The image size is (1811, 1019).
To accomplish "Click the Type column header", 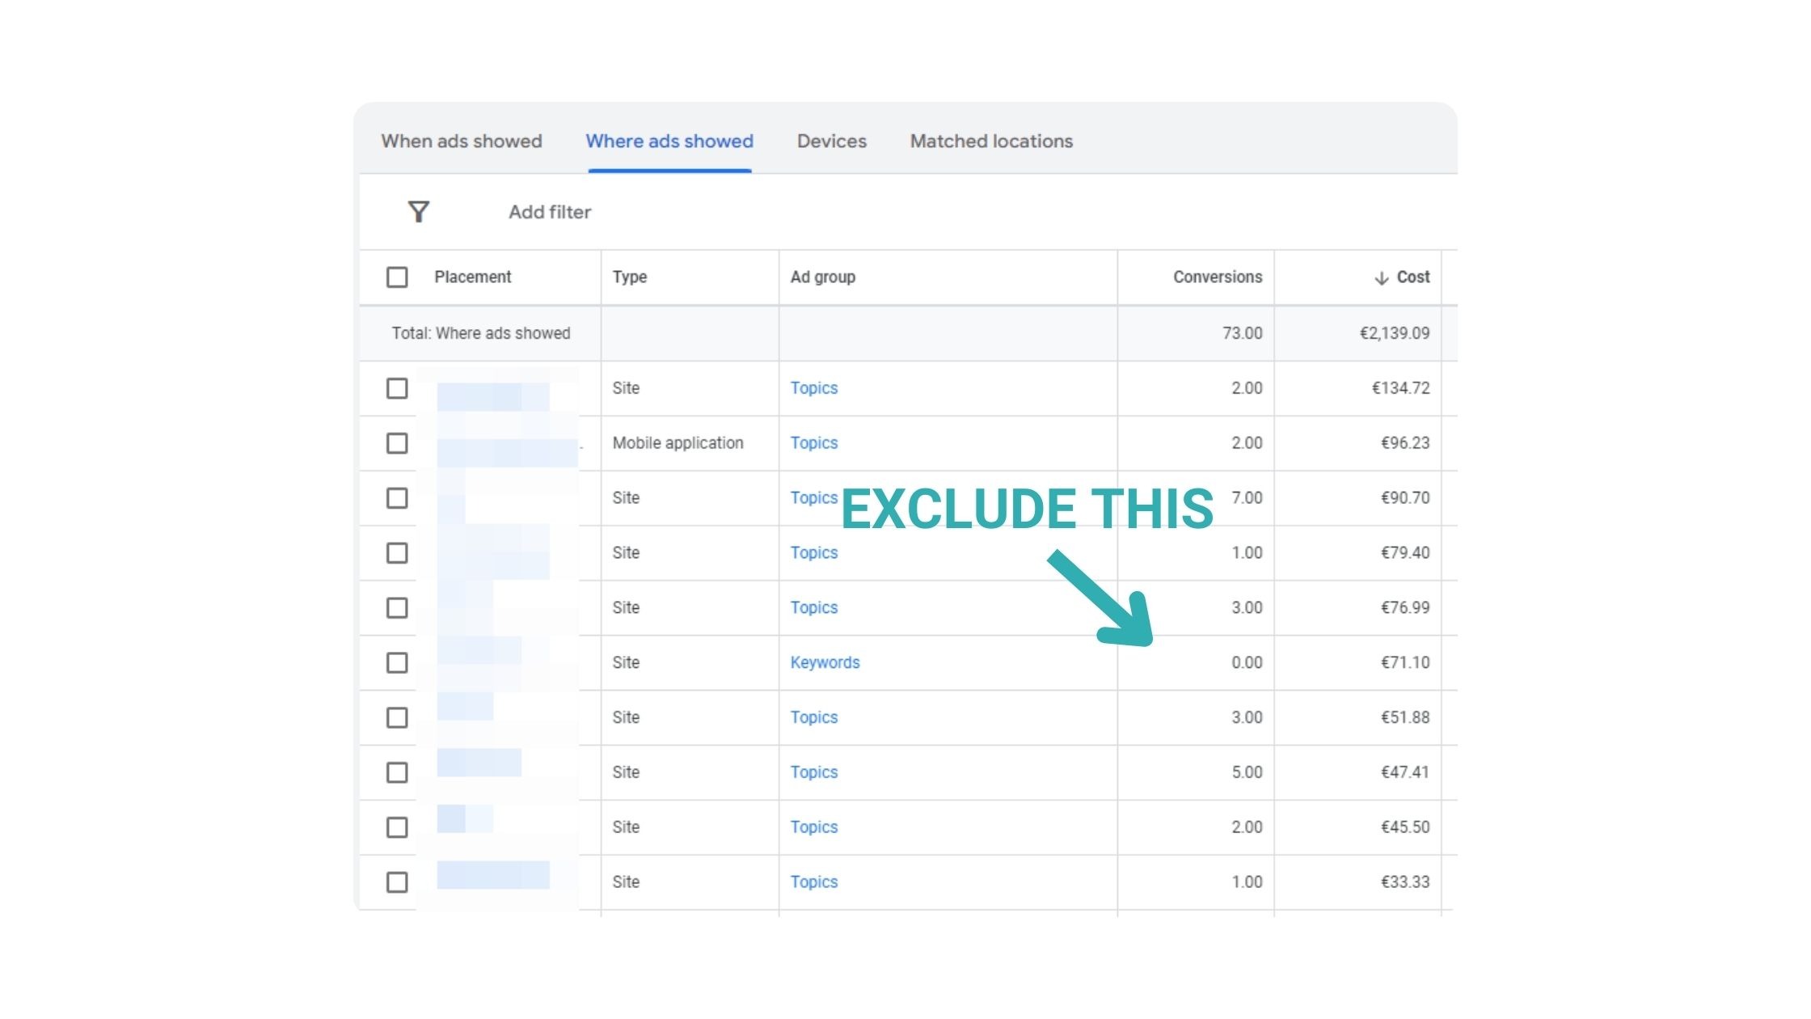I will click(629, 277).
